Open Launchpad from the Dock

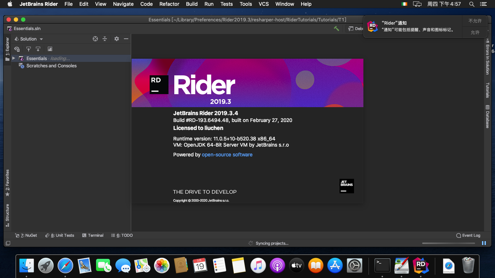46,266
